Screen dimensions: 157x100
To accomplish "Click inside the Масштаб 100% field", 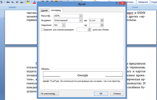I will coord(66,16).
